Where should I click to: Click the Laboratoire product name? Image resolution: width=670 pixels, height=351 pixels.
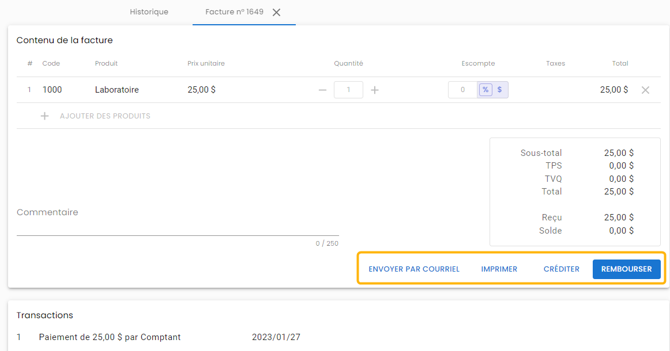pyautogui.click(x=116, y=90)
